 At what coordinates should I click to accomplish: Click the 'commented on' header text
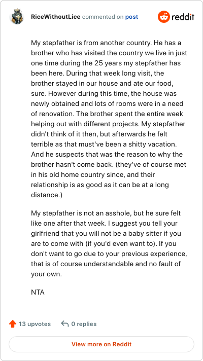point(103,17)
